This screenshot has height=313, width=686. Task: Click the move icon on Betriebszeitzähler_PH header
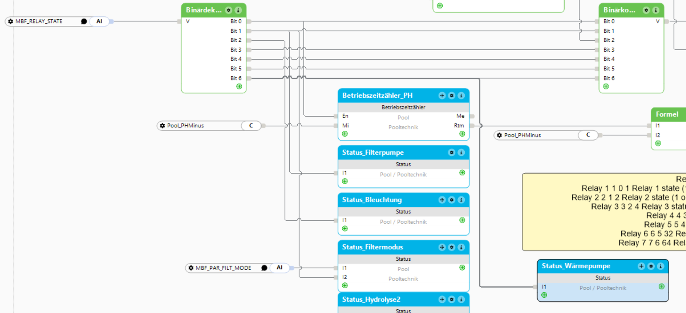click(442, 96)
